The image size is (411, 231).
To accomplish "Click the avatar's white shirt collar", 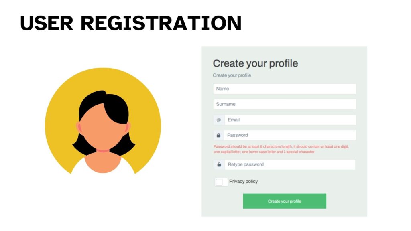I will (79, 167).
